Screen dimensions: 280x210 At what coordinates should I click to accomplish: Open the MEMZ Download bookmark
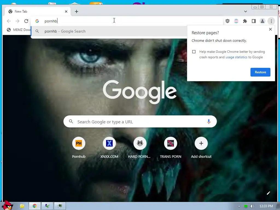tap(19, 30)
